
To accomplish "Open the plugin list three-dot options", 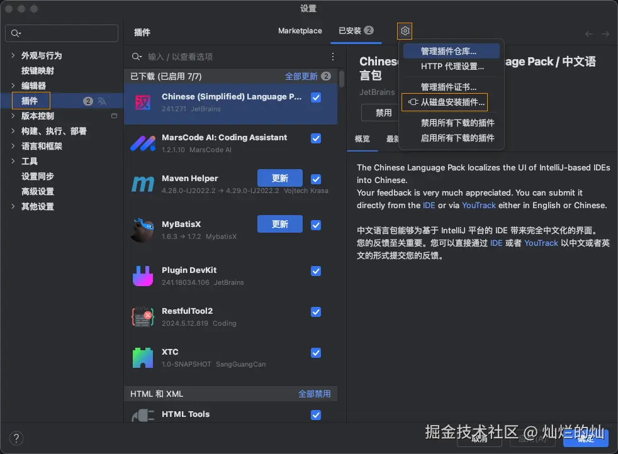I will click(333, 57).
